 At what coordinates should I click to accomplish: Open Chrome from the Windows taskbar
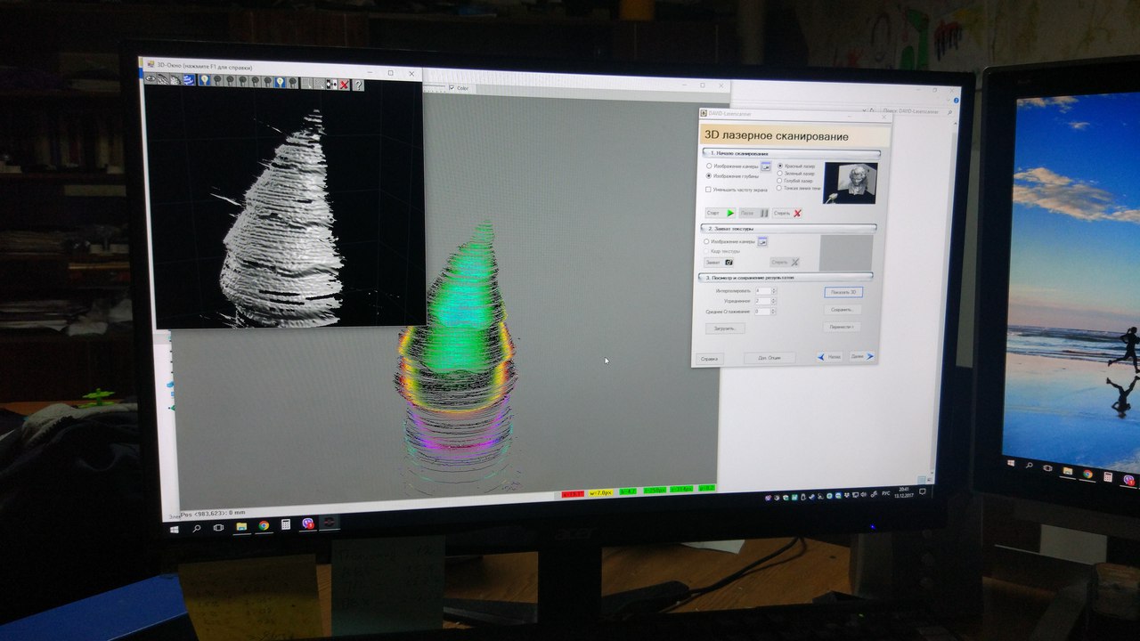[x=264, y=525]
